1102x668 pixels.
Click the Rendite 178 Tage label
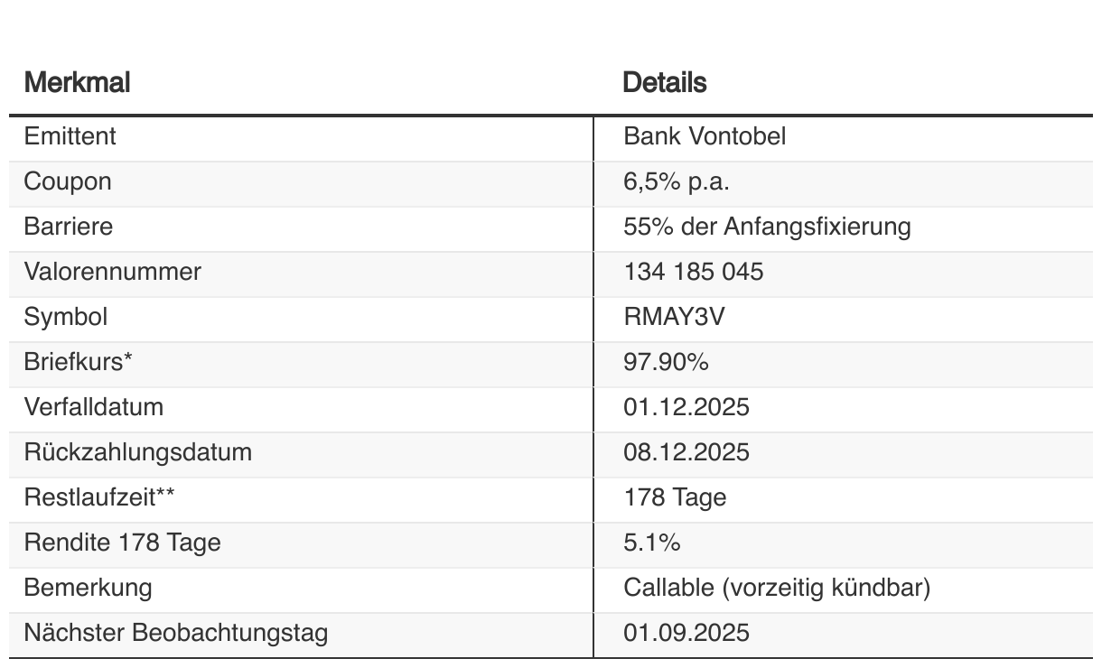(122, 543)
